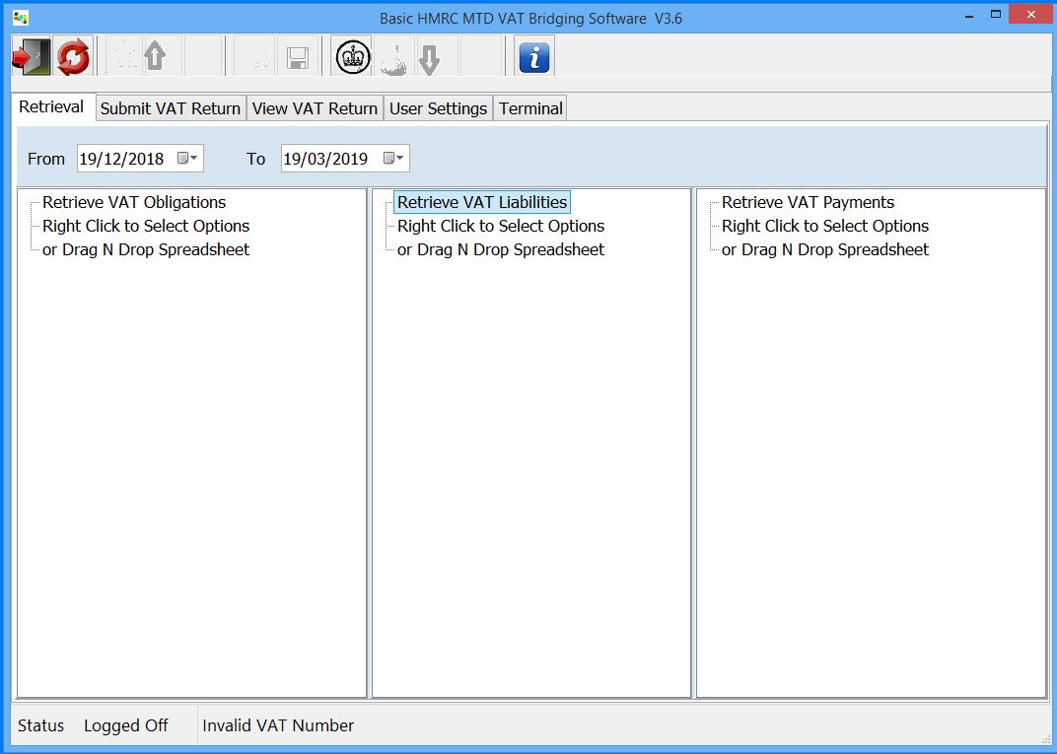Maximize the VAT Bridging Software window
This screenshot has width=1057, height=754.
tap(996, 15)
